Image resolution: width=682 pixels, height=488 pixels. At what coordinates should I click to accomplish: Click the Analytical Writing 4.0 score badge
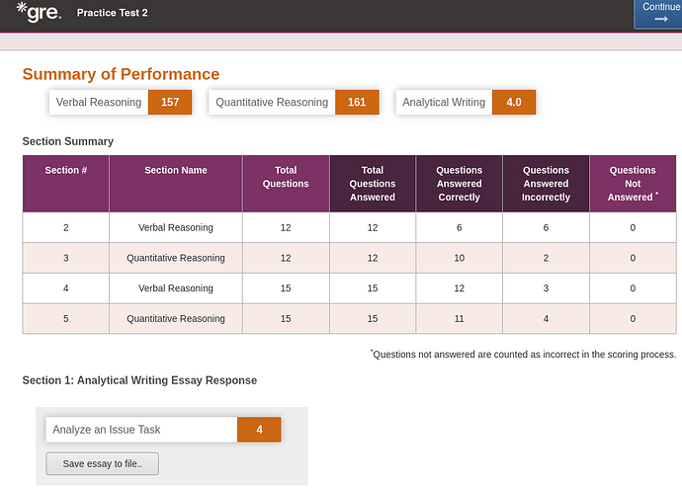(x=514, y=103)
